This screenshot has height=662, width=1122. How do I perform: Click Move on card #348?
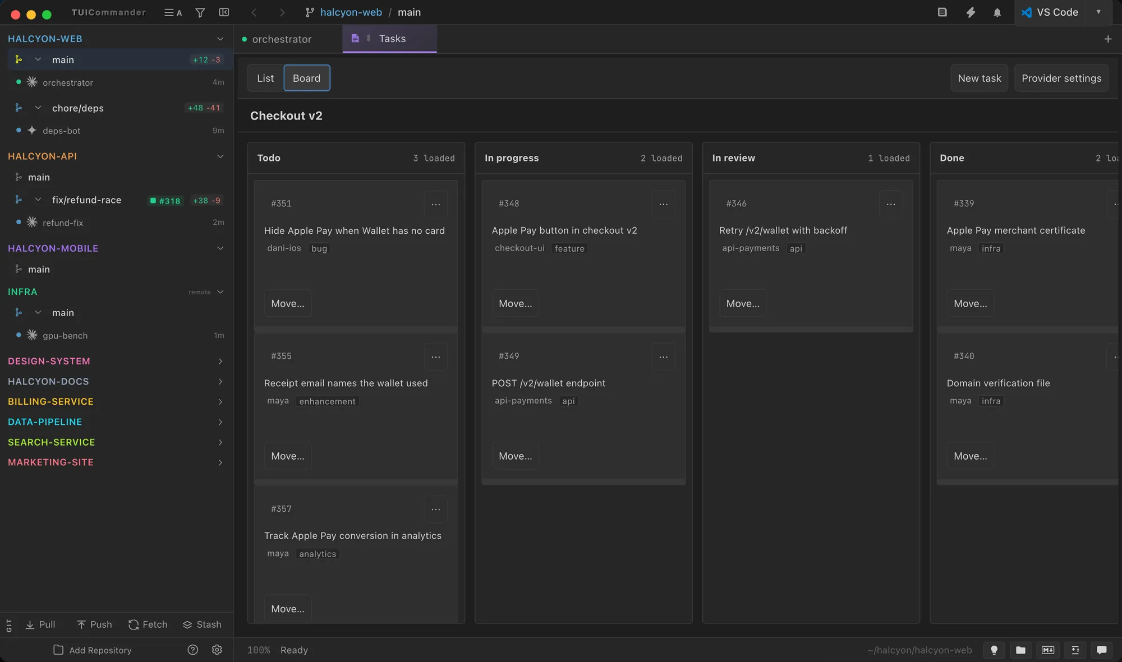516,303
